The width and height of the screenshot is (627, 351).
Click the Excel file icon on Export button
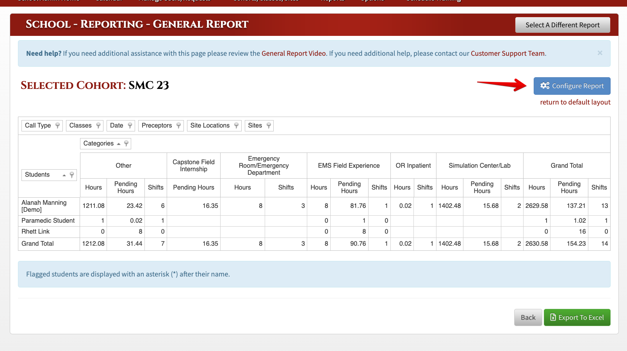553,317
